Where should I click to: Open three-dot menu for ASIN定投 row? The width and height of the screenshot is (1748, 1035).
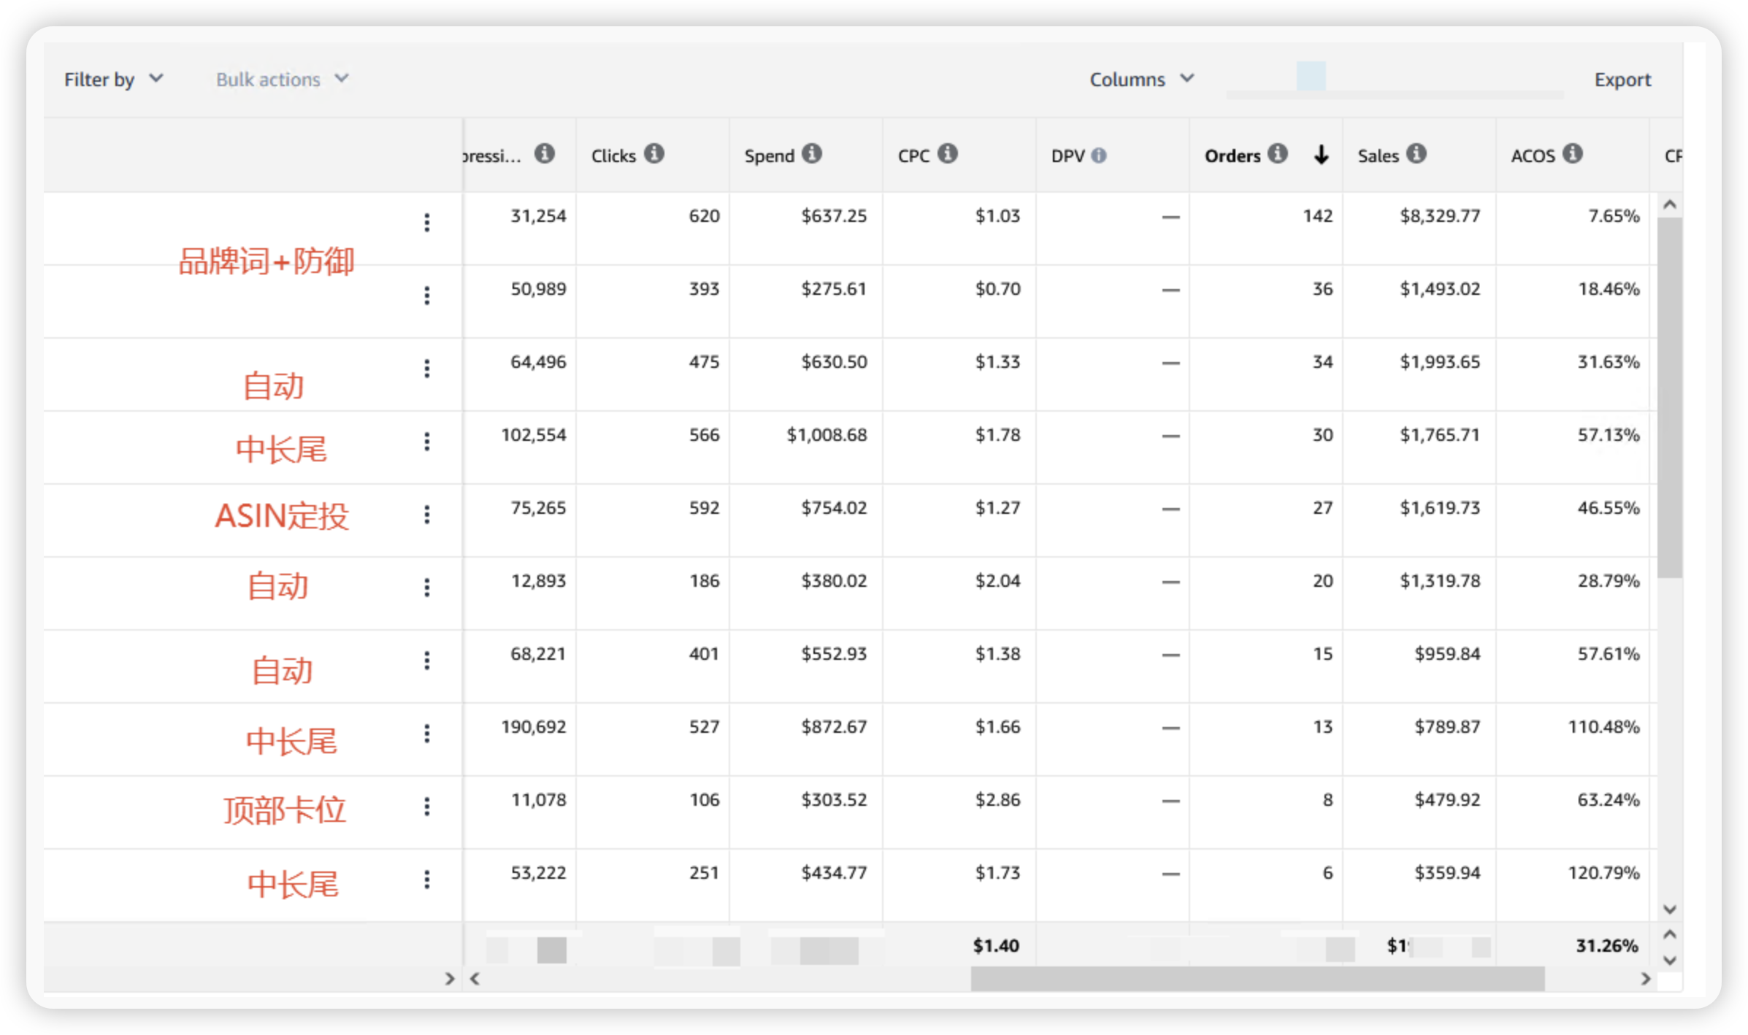tap(427, 515)
